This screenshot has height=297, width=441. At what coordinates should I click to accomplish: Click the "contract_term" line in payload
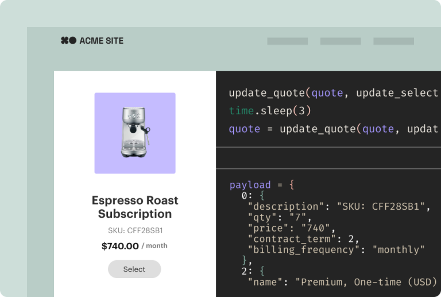[x=297, y=238]
